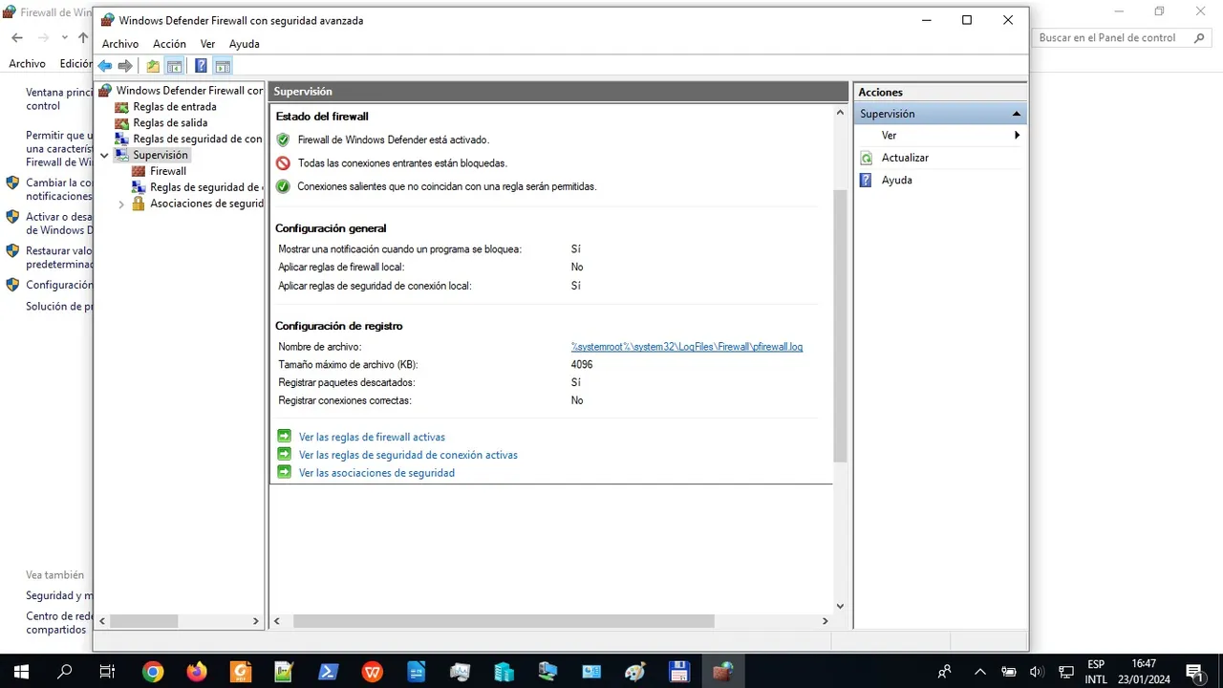The width and height of the screenshot is (1223, 688).
Task: Click the forward arrow in the toolbar
Action: pyautogui.click(x=125, y=66)
